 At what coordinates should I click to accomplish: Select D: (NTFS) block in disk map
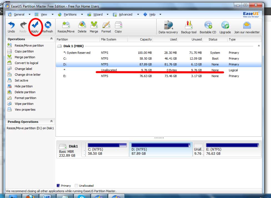(x=161, y=149)
